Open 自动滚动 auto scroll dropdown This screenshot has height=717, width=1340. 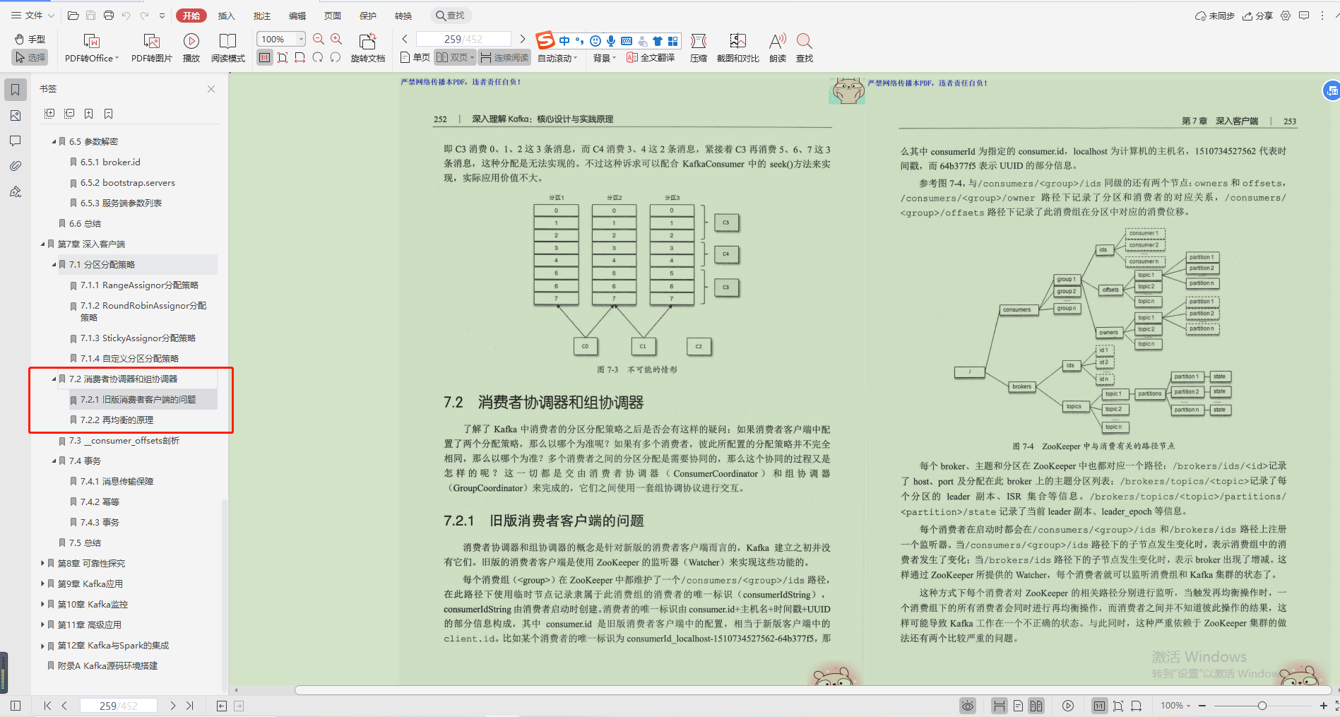[x=557, y=58]
